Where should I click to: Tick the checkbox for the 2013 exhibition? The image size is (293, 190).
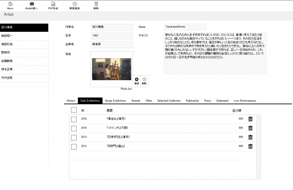tap(74, 137)
